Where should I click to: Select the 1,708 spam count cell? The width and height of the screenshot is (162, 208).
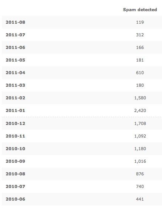click(140, 123)
